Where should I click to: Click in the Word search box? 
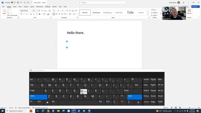(x=101, y=3)
